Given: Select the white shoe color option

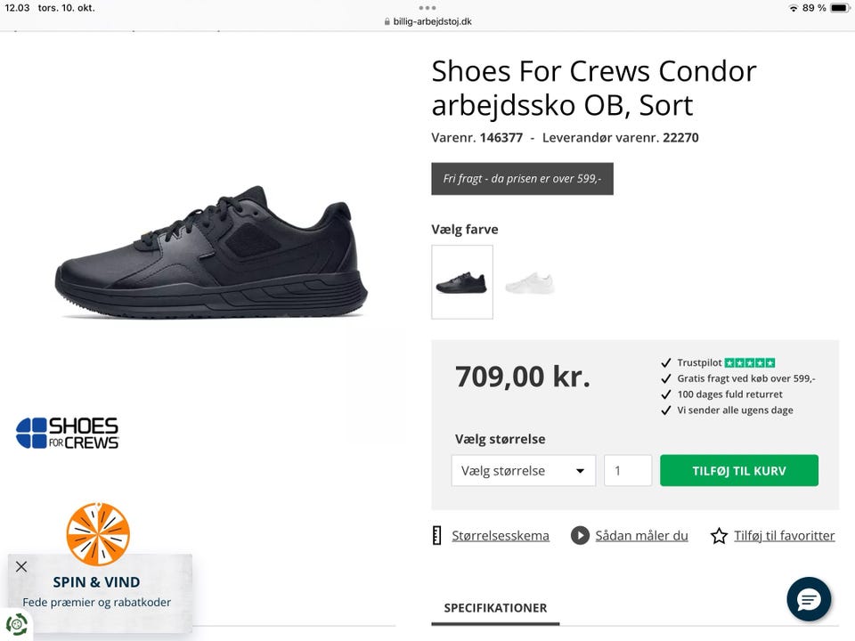Looking at the screenshot, I should (529, 282).
